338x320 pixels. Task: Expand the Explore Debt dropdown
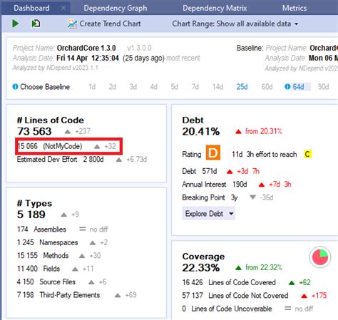pos(209,214)
